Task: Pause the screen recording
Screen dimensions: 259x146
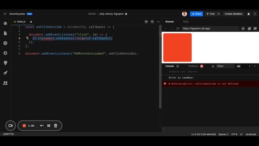Action: pyautogui.click(x=49, y=126)
